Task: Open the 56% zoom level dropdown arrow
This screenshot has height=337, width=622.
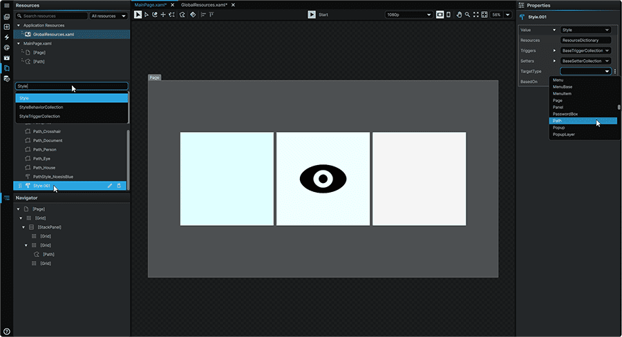Action: coord(507,15)
